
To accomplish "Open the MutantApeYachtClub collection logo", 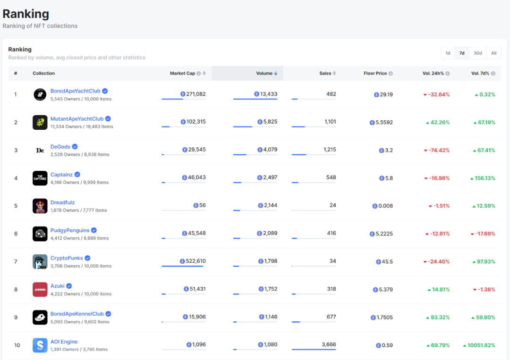I will pyautogui.click(x=40, y=123).
